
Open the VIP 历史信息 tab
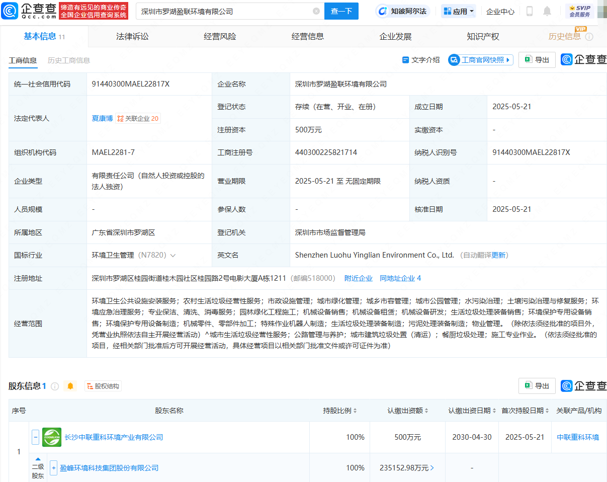[564, 36]
